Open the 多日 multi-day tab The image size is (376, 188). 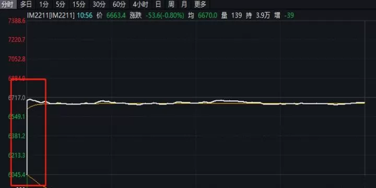click(x=26, y=4)
